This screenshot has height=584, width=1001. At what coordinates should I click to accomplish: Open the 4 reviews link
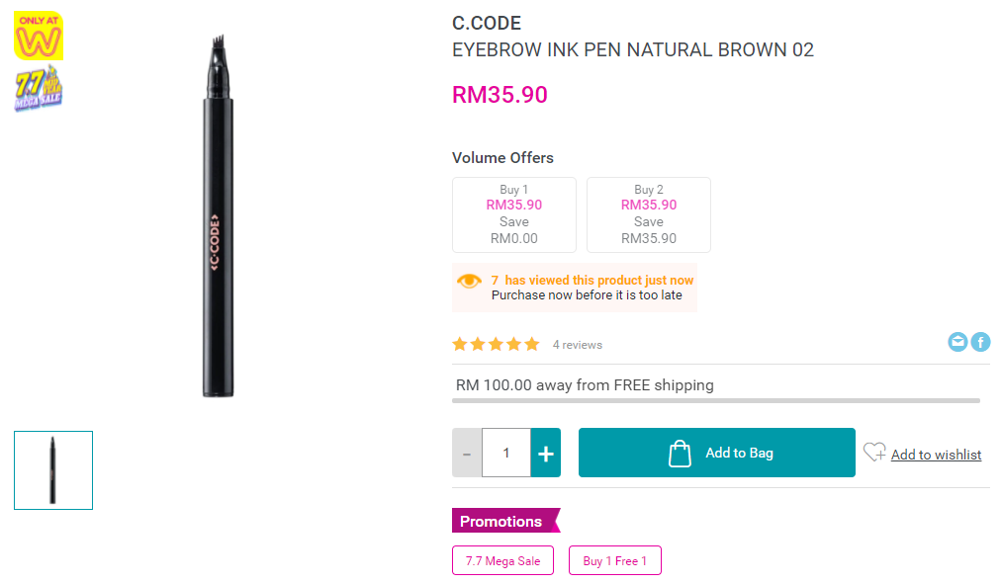(x=578, y=345)
